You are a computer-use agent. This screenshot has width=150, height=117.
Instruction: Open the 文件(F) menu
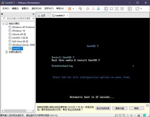click(5, 8)
